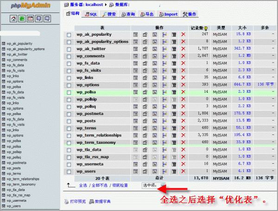Click insert icon in wp_term_taxonomy row

(164, 142)
